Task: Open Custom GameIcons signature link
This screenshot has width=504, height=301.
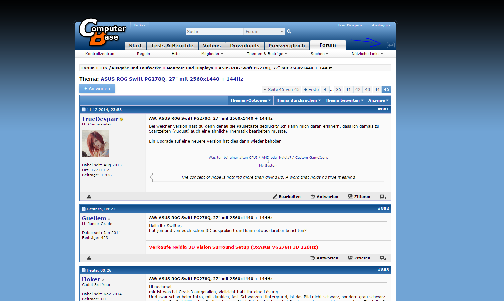Action: click(x=312, y=158)
